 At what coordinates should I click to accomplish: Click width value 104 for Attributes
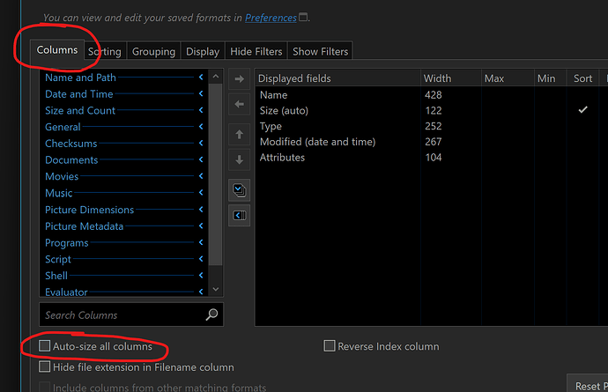coord(434,157)
